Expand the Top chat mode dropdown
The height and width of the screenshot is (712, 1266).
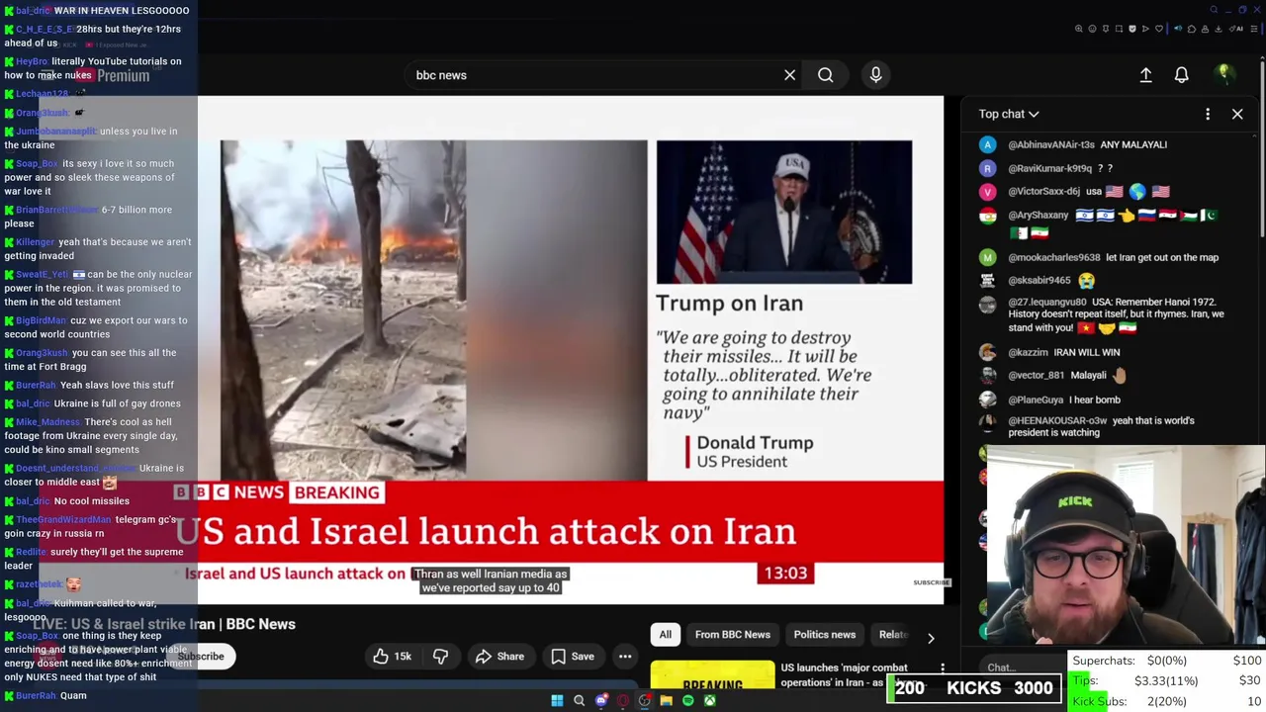coord(1009,114)
